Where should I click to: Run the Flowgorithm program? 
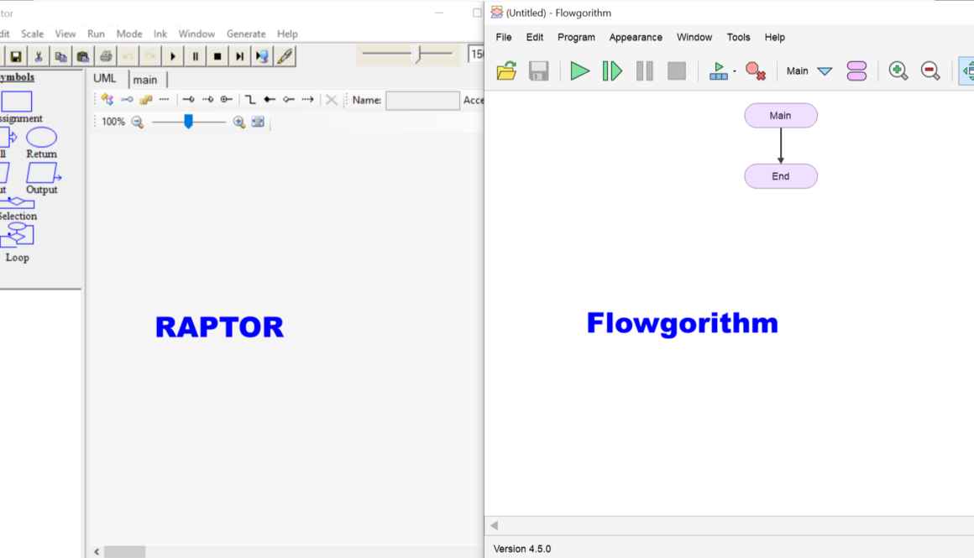tap(579, 70)
